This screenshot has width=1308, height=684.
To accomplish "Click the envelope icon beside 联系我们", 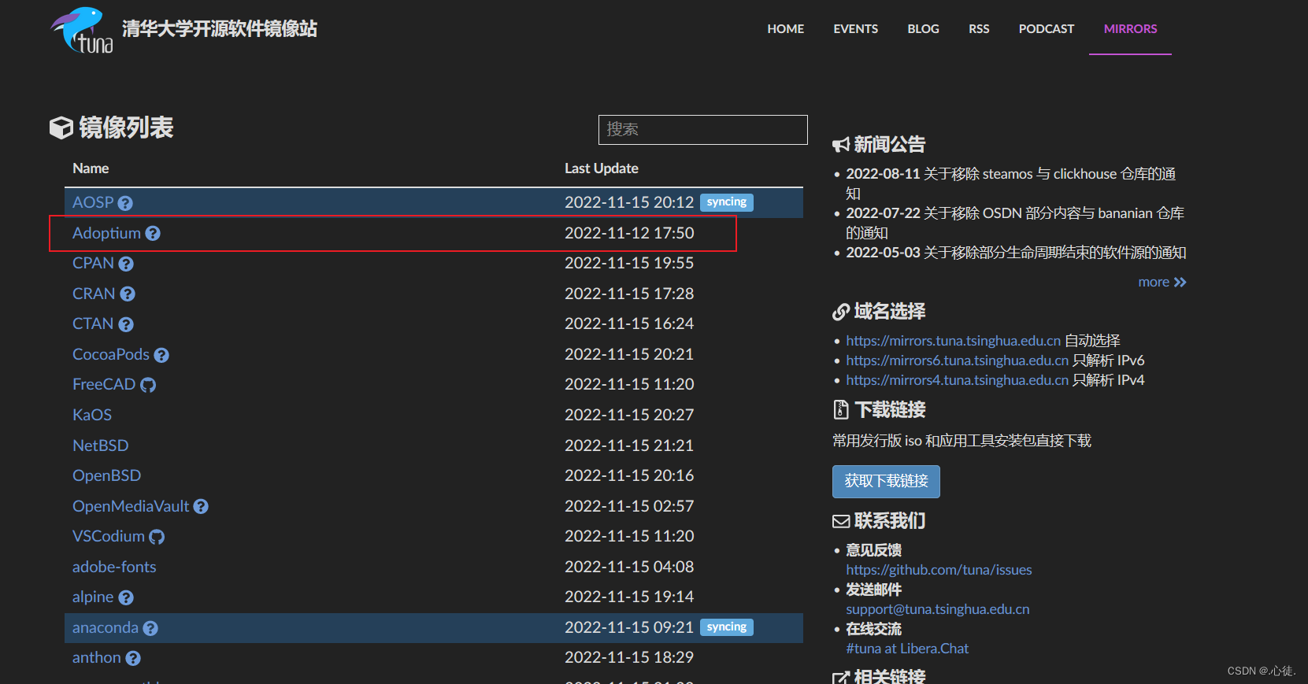I will click(841, 521).
